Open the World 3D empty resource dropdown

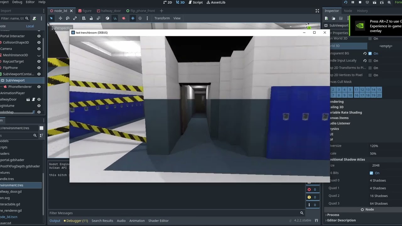386,46
